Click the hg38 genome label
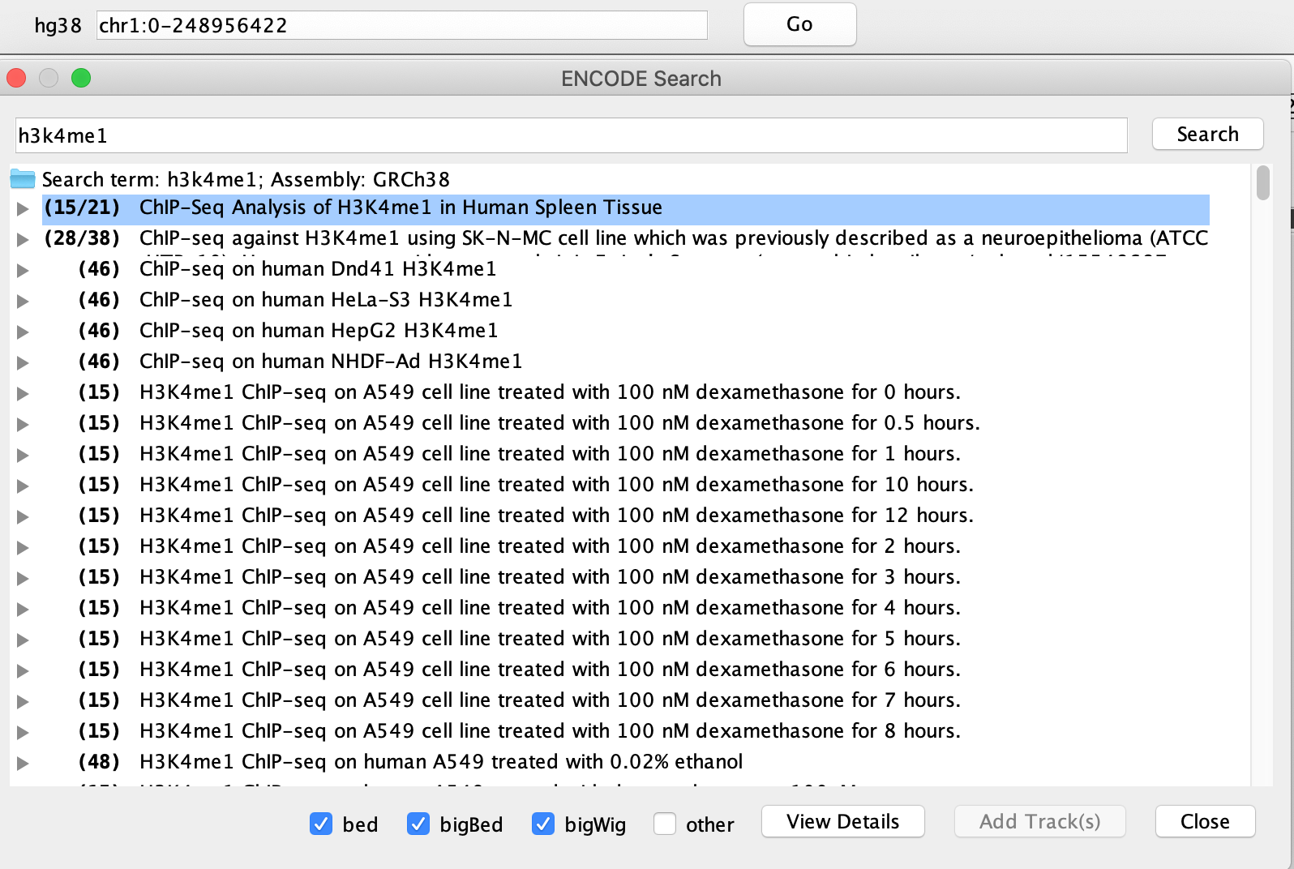Image resolution: width=1294 pixels, height=869 pixels. (58, 25)
